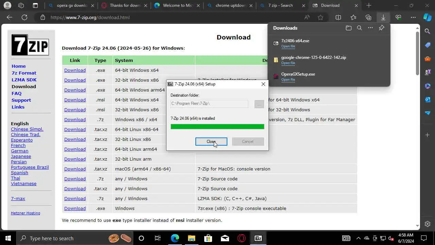Open the 7-max link
The width and height of the screenshot is (435, 245).
click(18, 198)
